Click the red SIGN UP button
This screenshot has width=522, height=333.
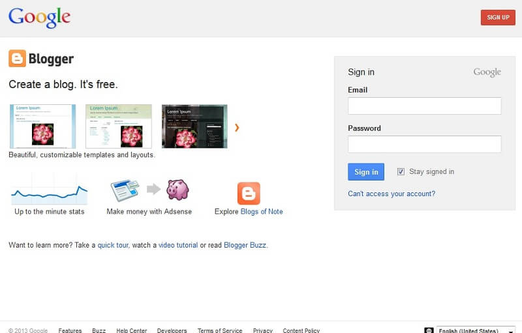click(x=498, y=18)
